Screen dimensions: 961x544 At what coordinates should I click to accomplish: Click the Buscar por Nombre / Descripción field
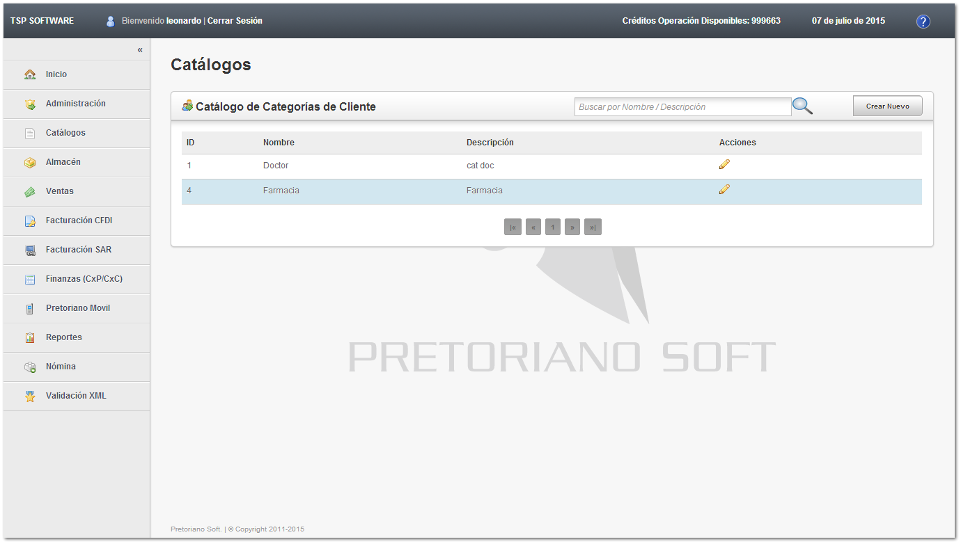[x=682, y=106]
